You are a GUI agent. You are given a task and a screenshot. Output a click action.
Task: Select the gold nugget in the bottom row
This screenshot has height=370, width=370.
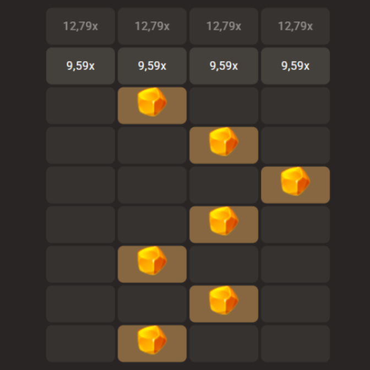tap(152, 343)
